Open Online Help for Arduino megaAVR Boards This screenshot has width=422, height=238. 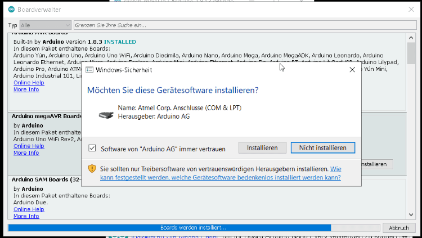[x=29, y=146]
